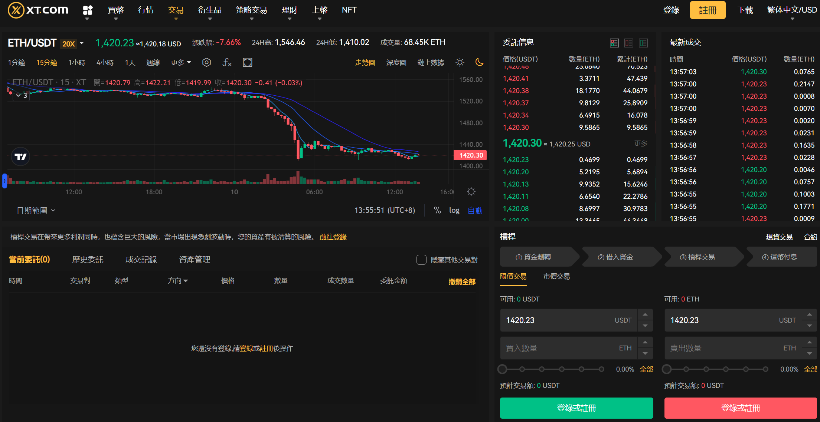The image size is (820, 422).
Task: Check hide other trading pairs box
Action: click(x=421, y=260)
